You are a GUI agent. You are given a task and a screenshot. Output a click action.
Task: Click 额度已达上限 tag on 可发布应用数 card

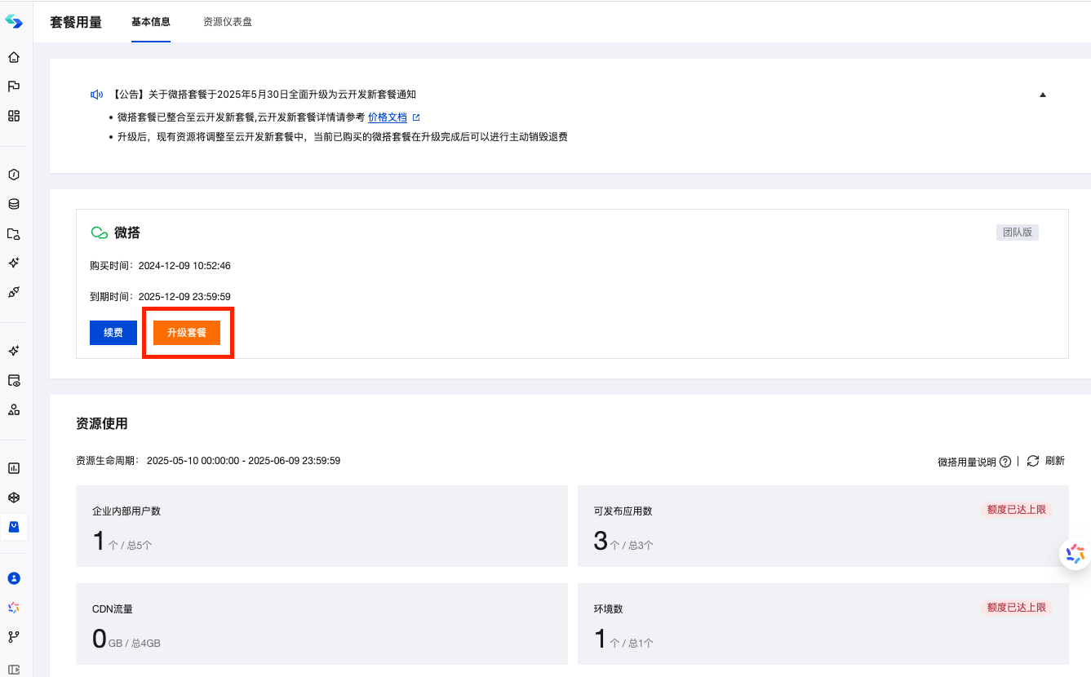[x=1016, y=510]
